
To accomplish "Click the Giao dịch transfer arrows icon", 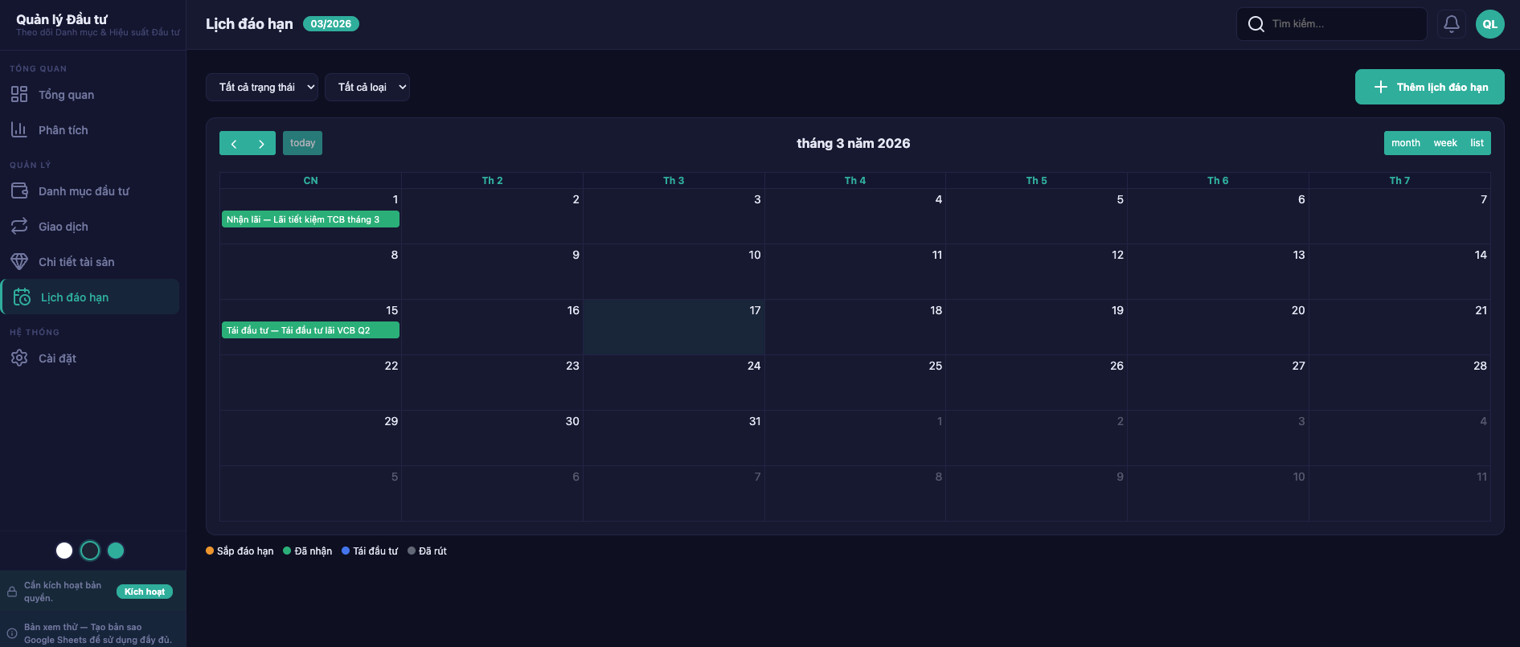I will 19,227.
